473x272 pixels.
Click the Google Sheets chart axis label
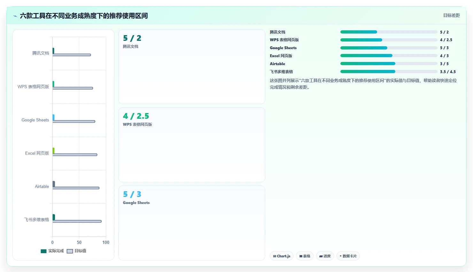pos(35,120)
